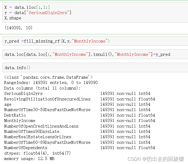Image resolution: width=188 pixels, height=164 pixels.
Task: Click the RangeIndex: 149391 entries line
Action: 51,82
